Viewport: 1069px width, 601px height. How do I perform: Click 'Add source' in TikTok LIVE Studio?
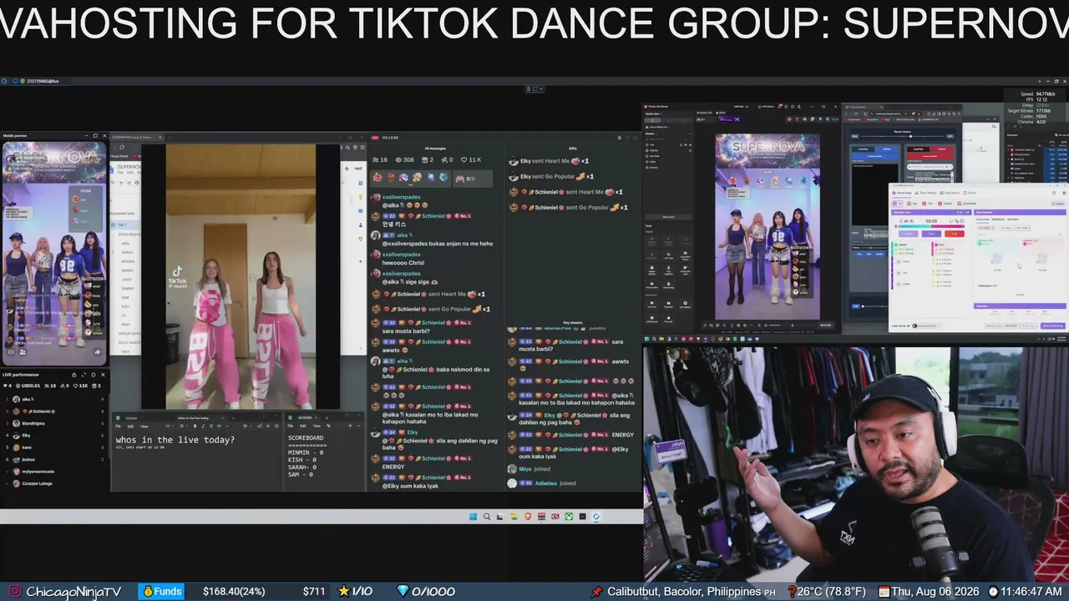(668, 217)
